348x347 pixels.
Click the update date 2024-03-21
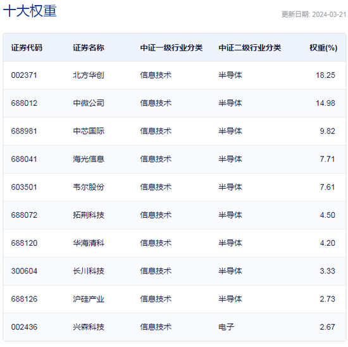(x=329, y=15)
